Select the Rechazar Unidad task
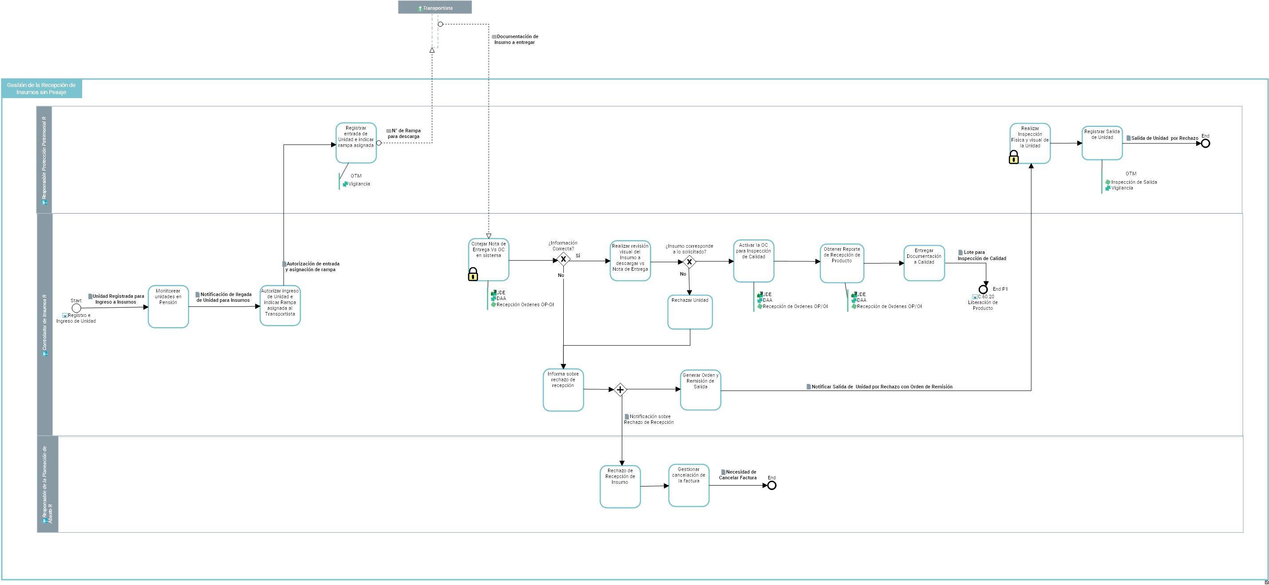 (x=690, y=312)
